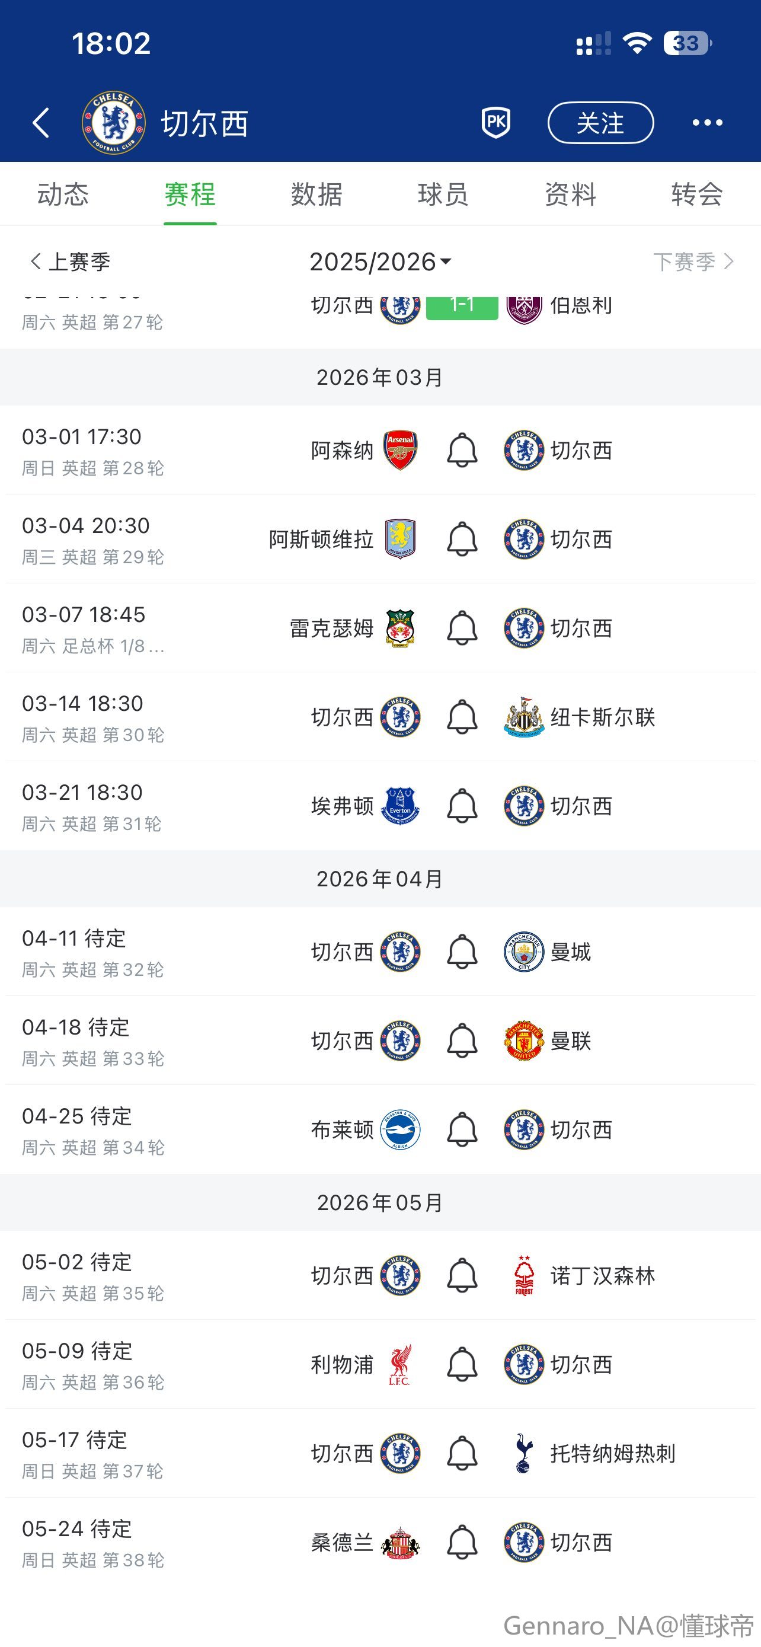
Task: Toggle reminder bell for Sunderland match
Action: click(x=462, y=1542)
